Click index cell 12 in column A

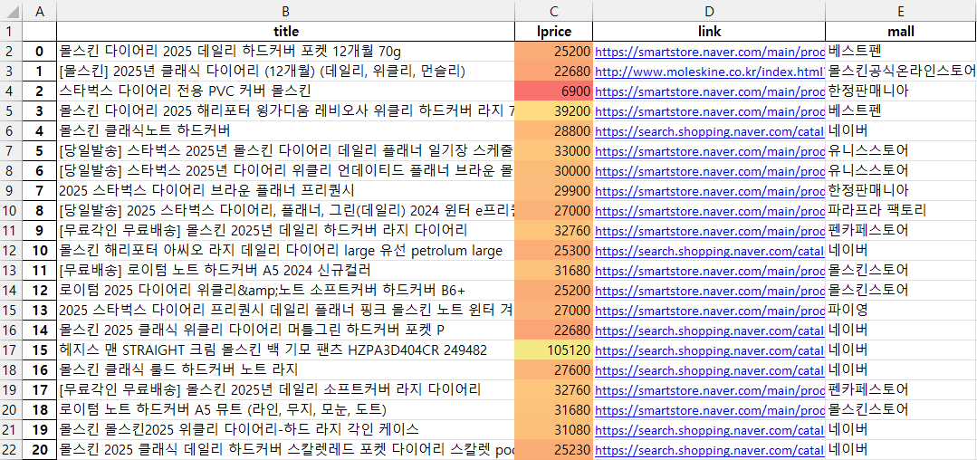tap(40, 291)
